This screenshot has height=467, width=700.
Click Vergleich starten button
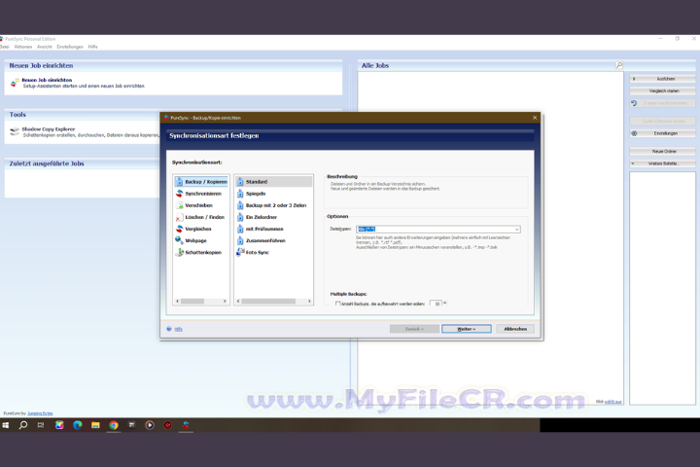pyautogui.click(x=662, y=90)
